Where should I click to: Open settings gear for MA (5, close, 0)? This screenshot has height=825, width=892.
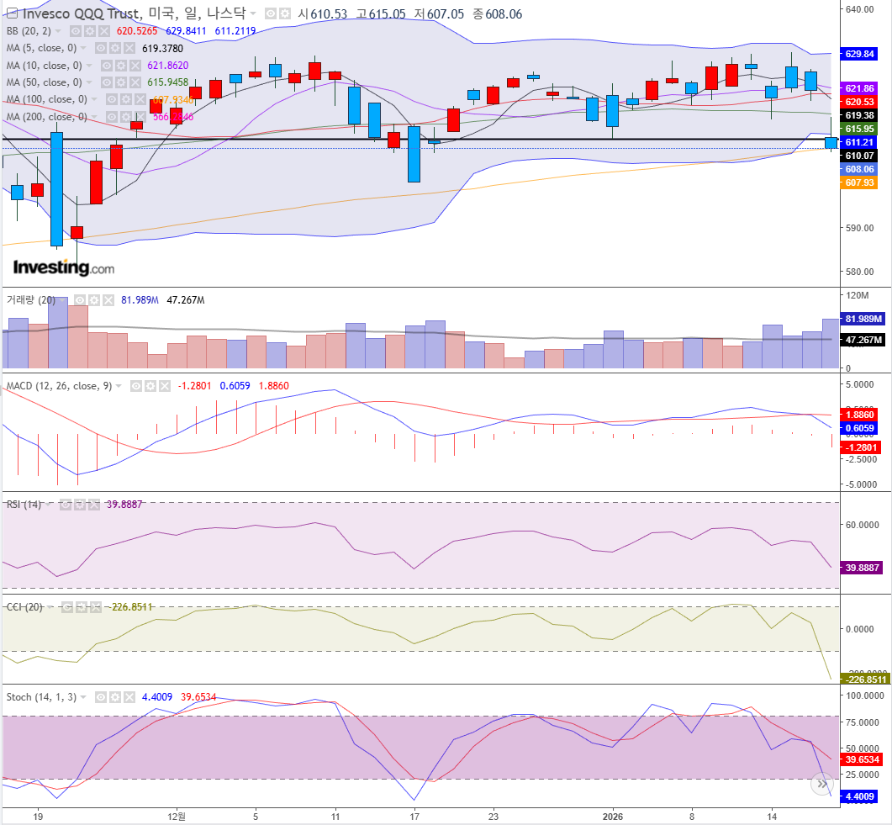coord(115,49)
